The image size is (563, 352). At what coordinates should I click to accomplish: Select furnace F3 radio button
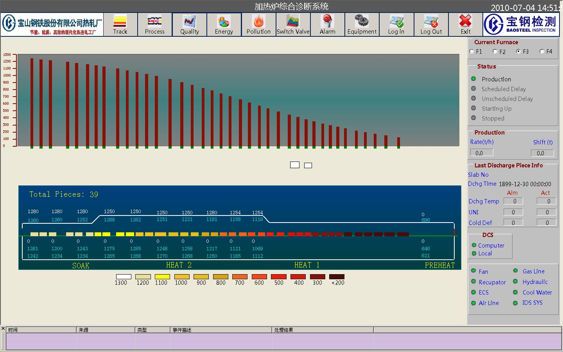pyautogui.click(x=518, y=51)
